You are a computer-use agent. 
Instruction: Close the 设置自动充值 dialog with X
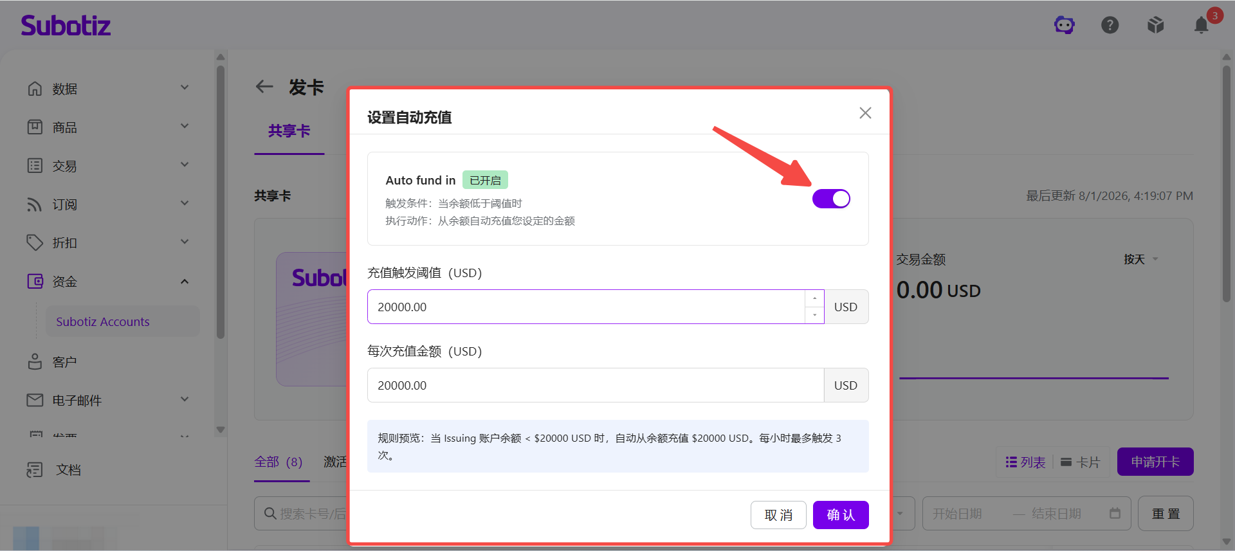pos(865,113)
